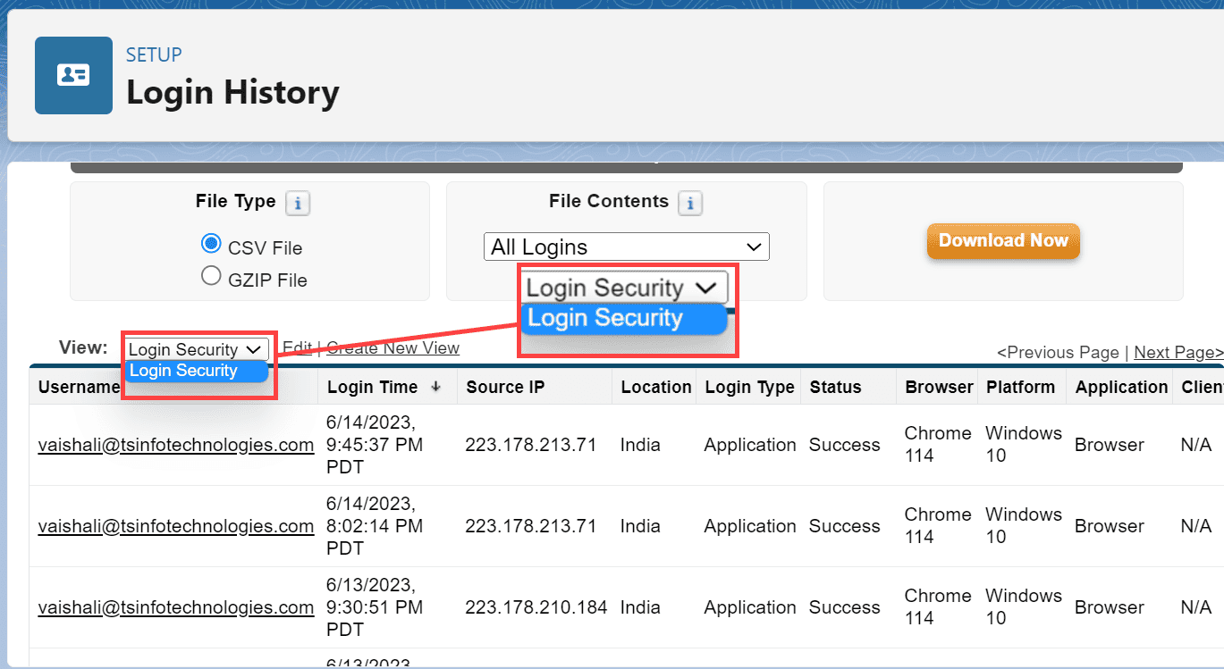The image size is (1224, 669).
Task: Open the File Type info tooltip
Action: click(298, 203)
